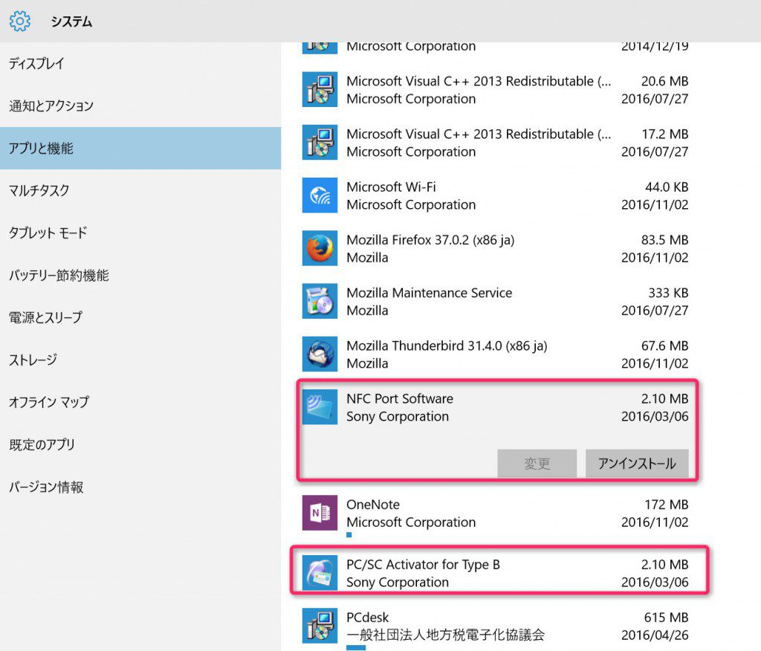Switch to タブレット モード settings
The height and width of the screenshot is (651, 761).
[x=140, y=233]
